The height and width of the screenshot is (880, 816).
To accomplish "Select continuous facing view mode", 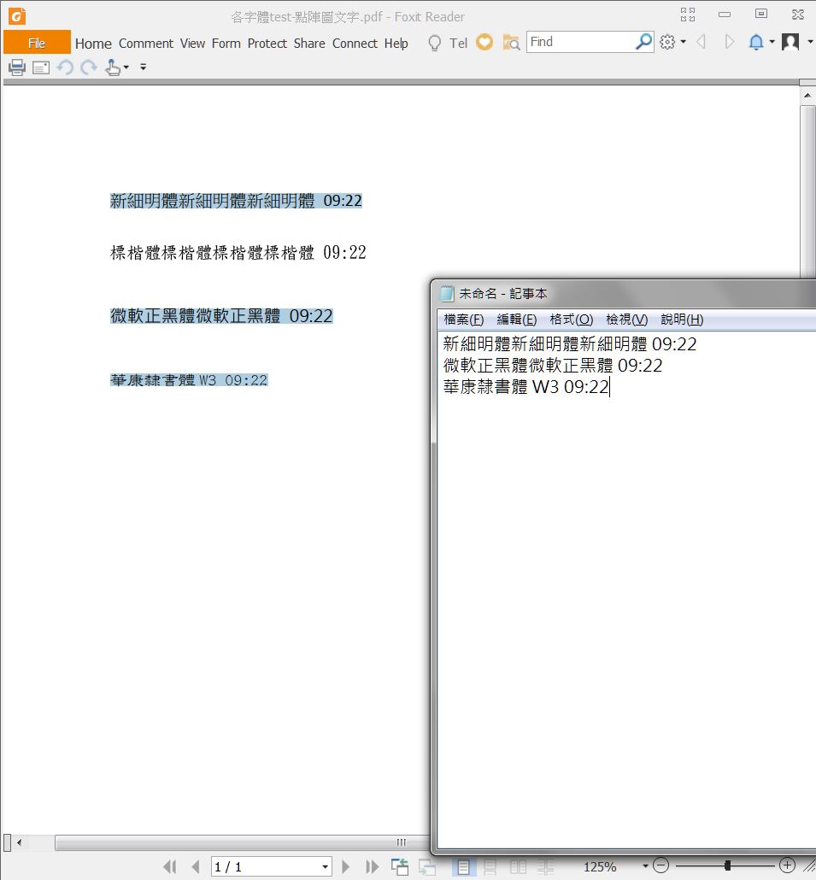I will 545,867.
